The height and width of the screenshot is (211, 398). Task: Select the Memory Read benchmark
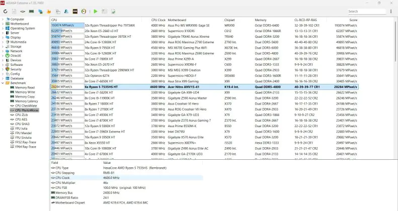pos(25,87)
